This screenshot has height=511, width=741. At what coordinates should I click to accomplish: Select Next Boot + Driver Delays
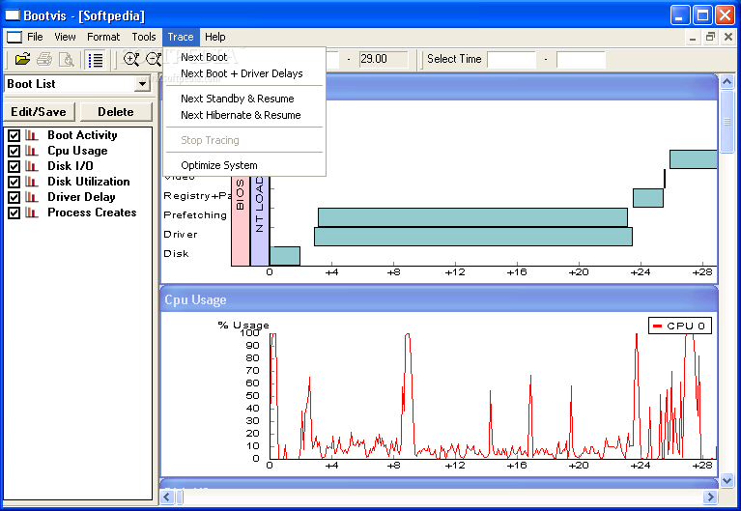pos(244,73)
